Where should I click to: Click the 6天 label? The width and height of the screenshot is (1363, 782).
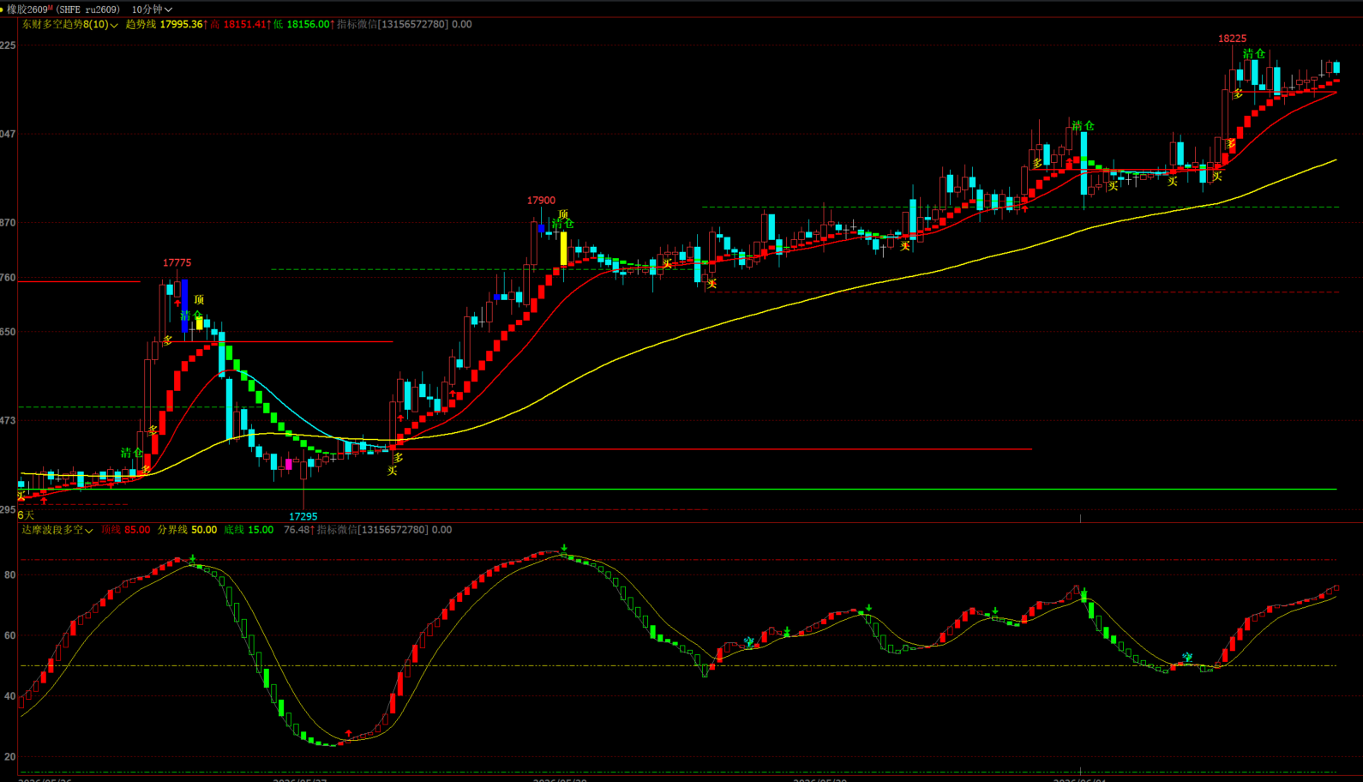click(x=27, y=515)
